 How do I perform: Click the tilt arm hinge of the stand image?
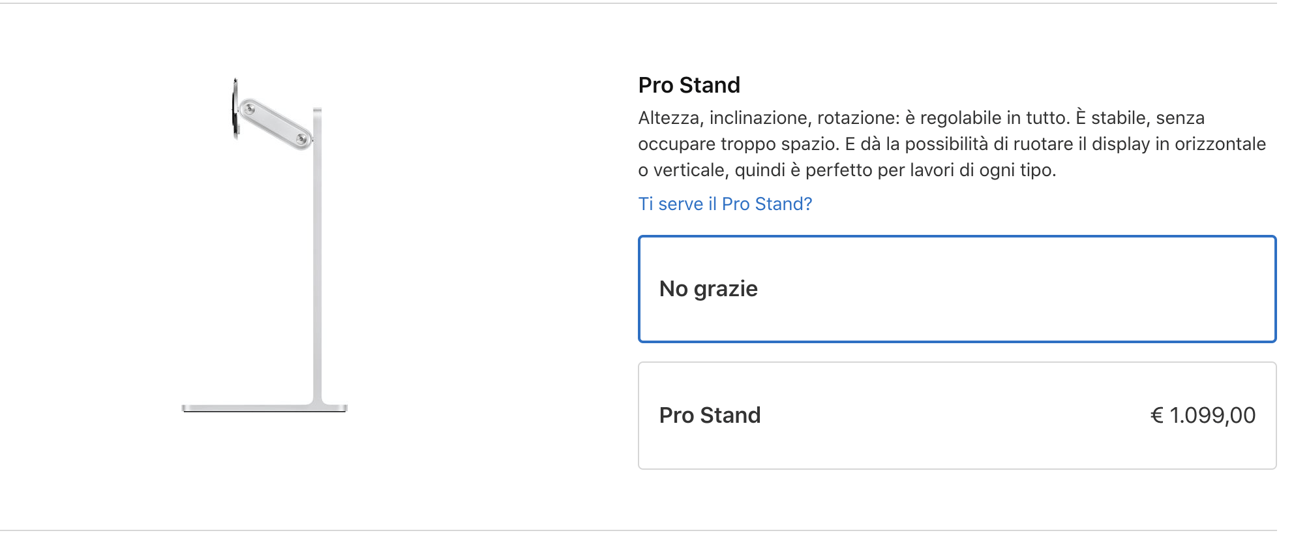click(275, 124)
